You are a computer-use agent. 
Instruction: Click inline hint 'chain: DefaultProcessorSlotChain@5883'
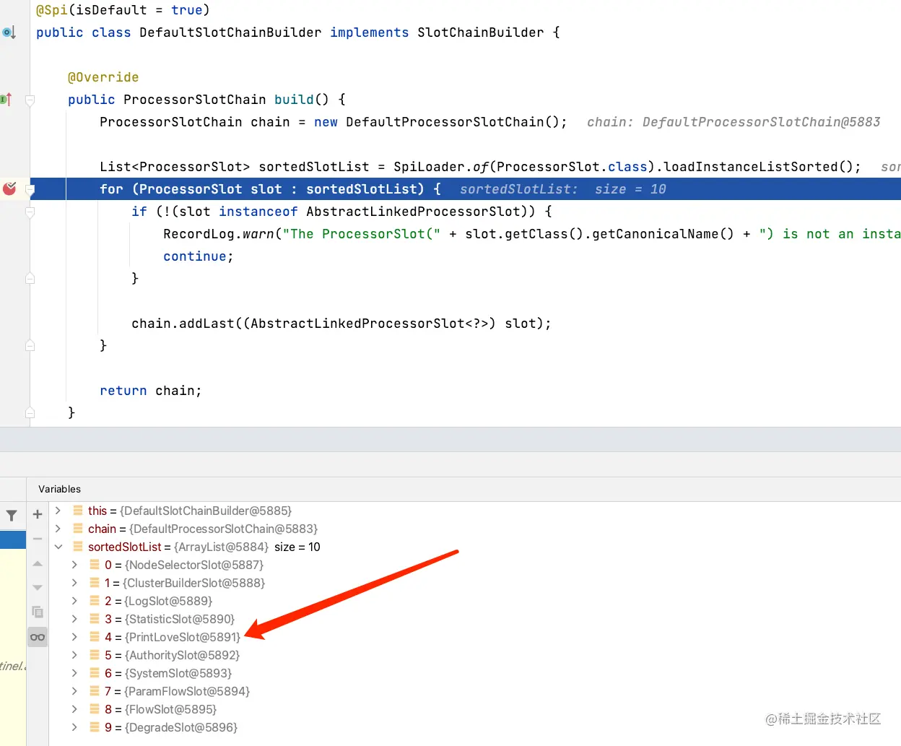(x=734, y=122)
